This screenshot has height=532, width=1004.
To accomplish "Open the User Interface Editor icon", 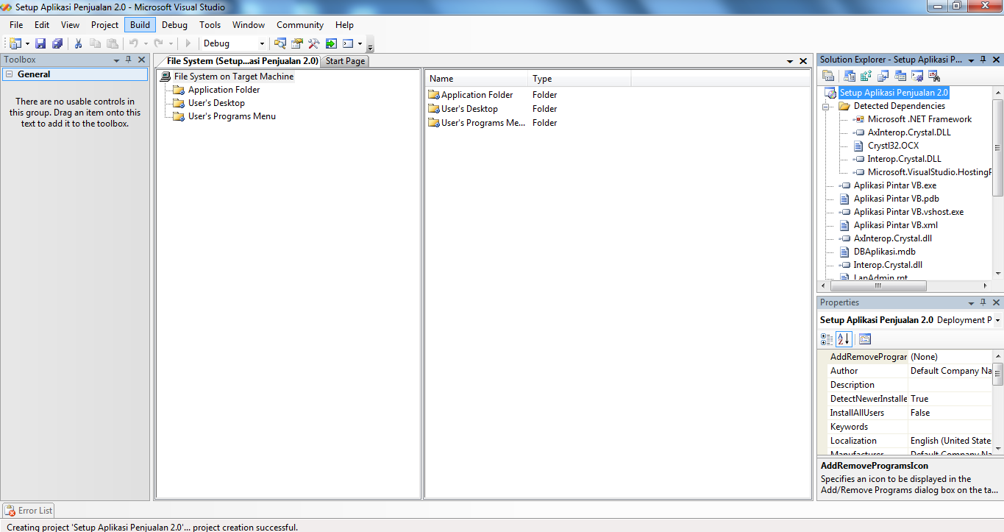I will click(x=900, y=76).
